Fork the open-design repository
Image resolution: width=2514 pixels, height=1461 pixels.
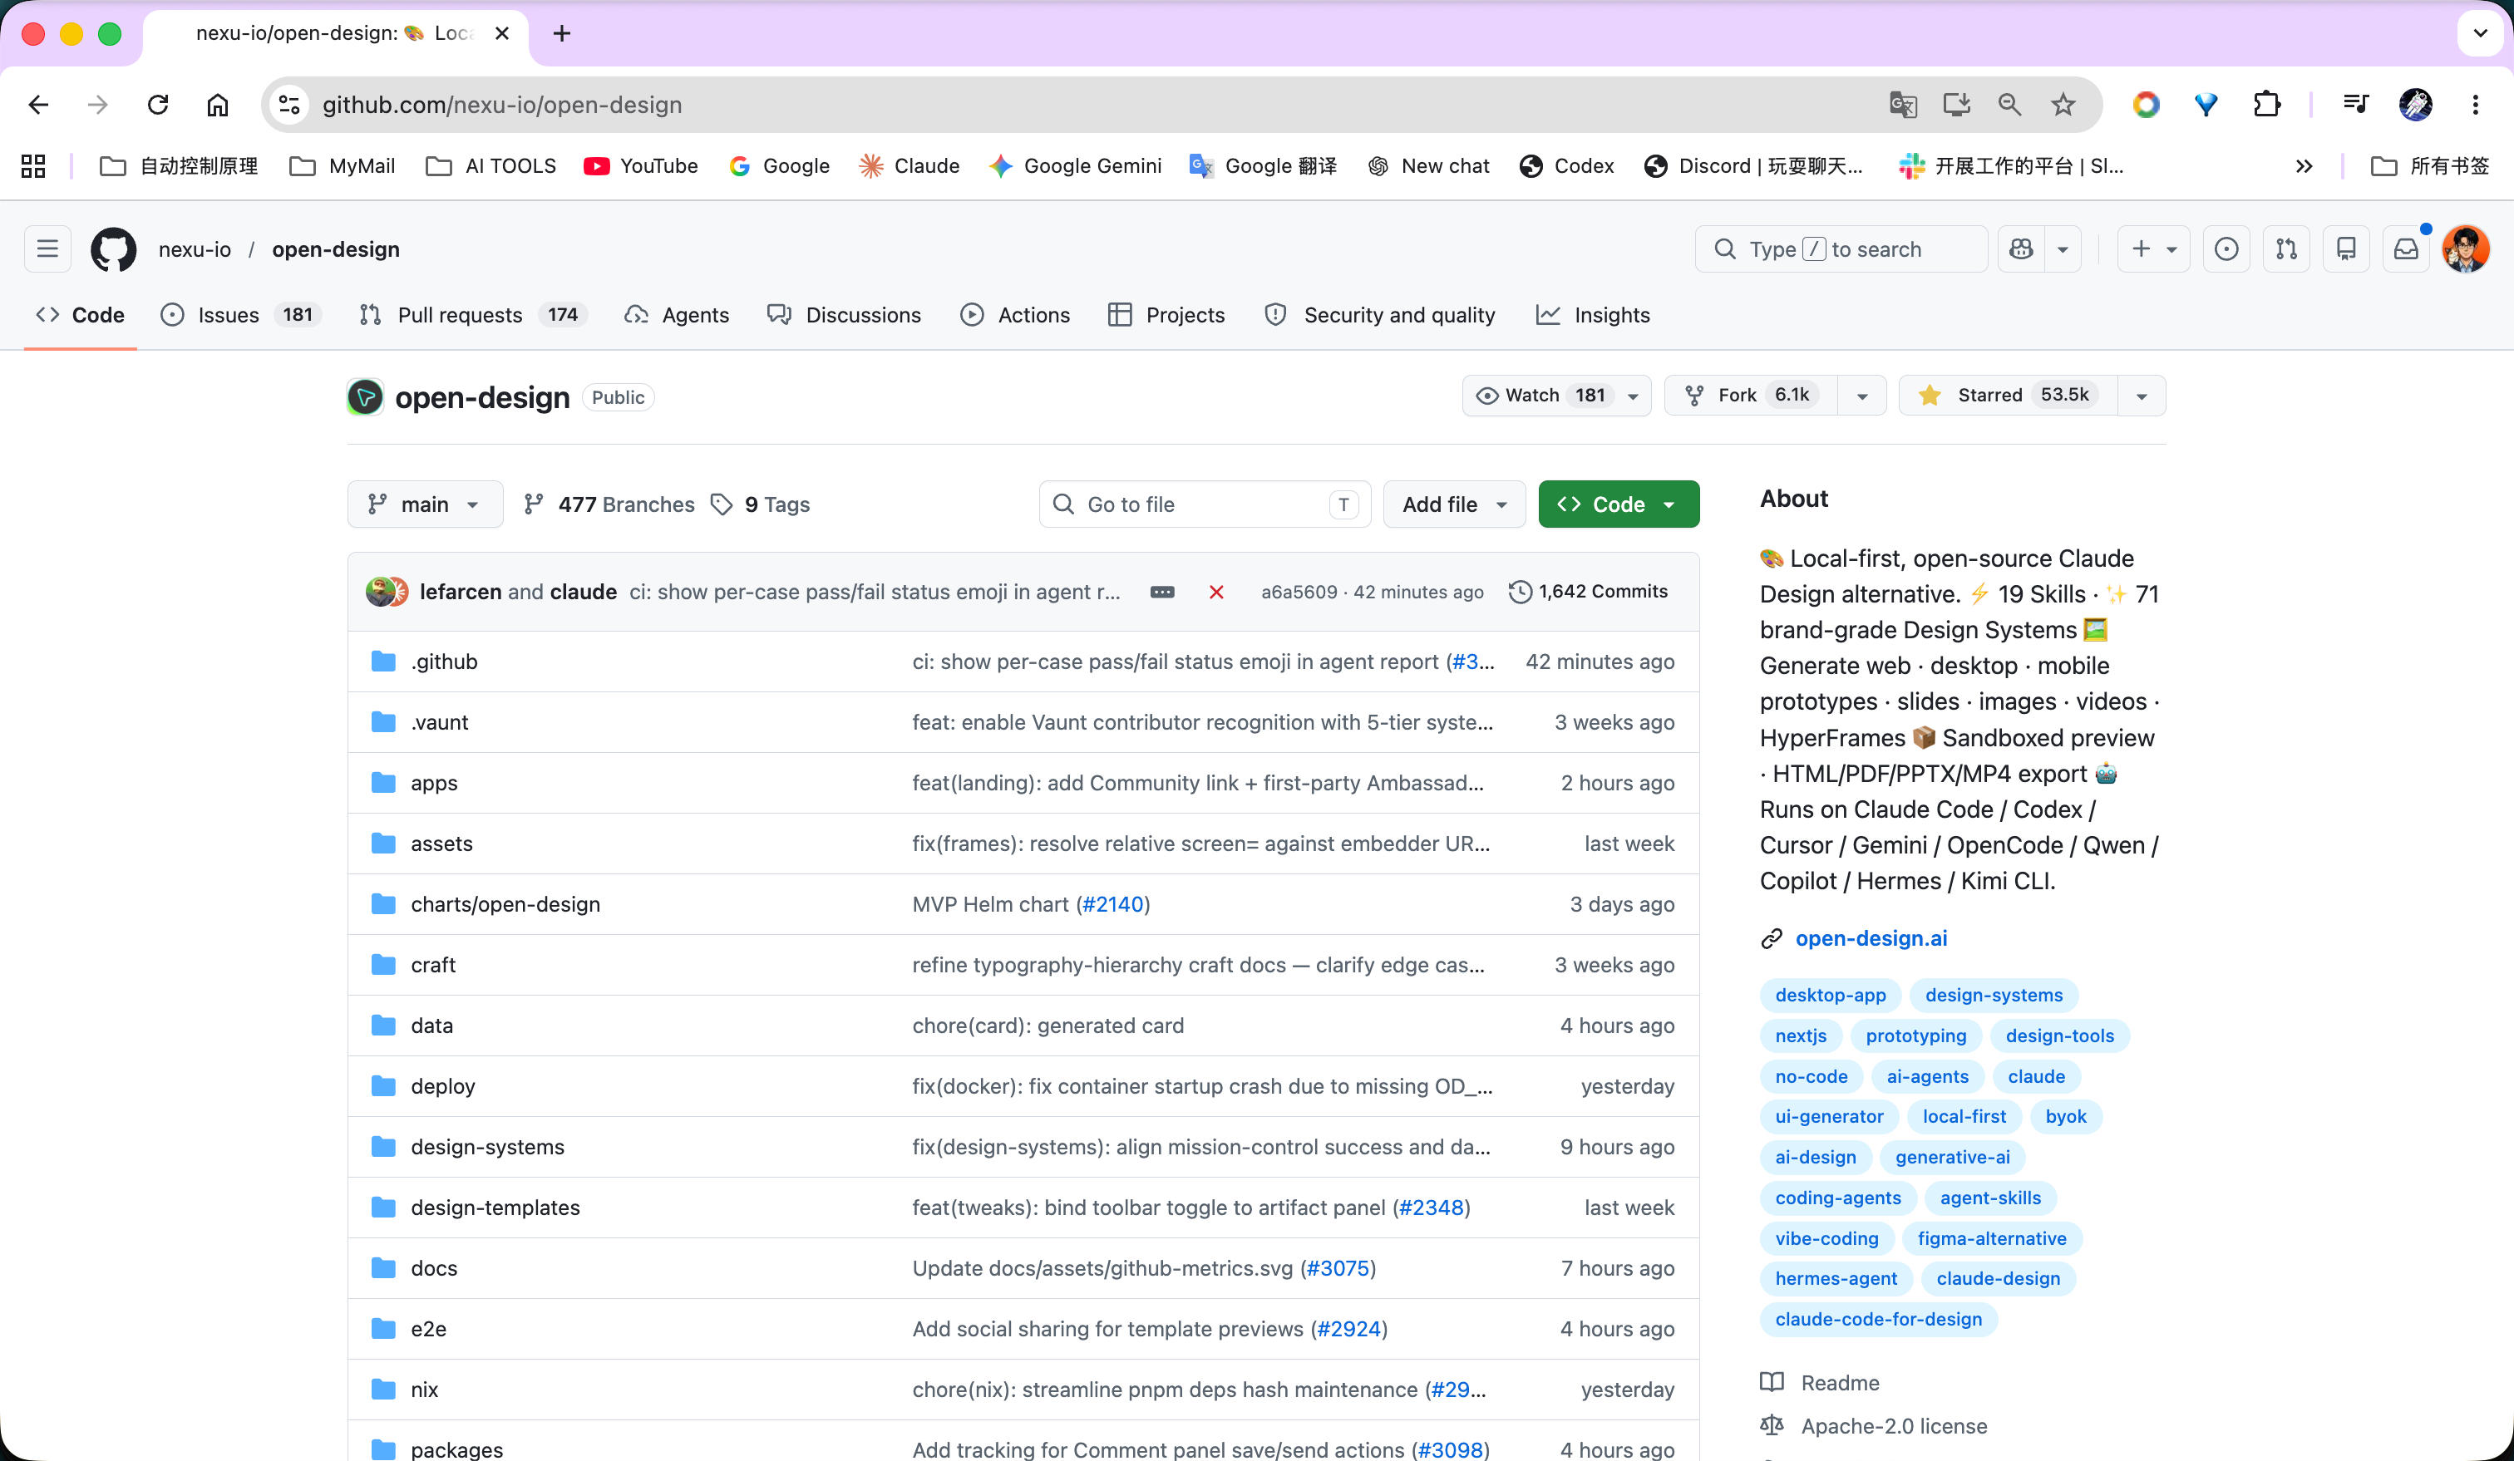(1751, 396)
